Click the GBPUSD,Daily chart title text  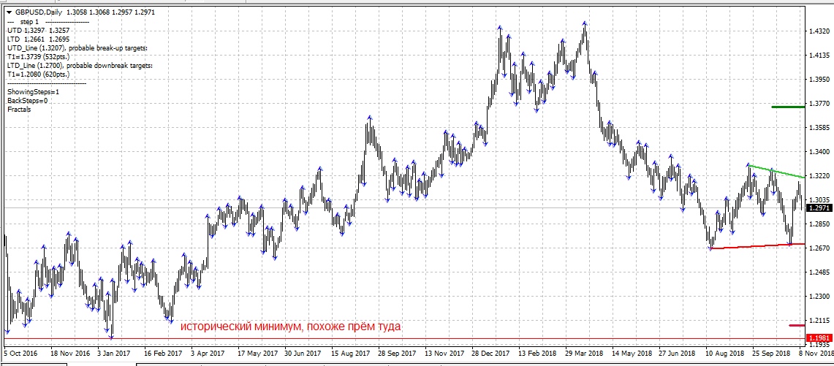40,13
